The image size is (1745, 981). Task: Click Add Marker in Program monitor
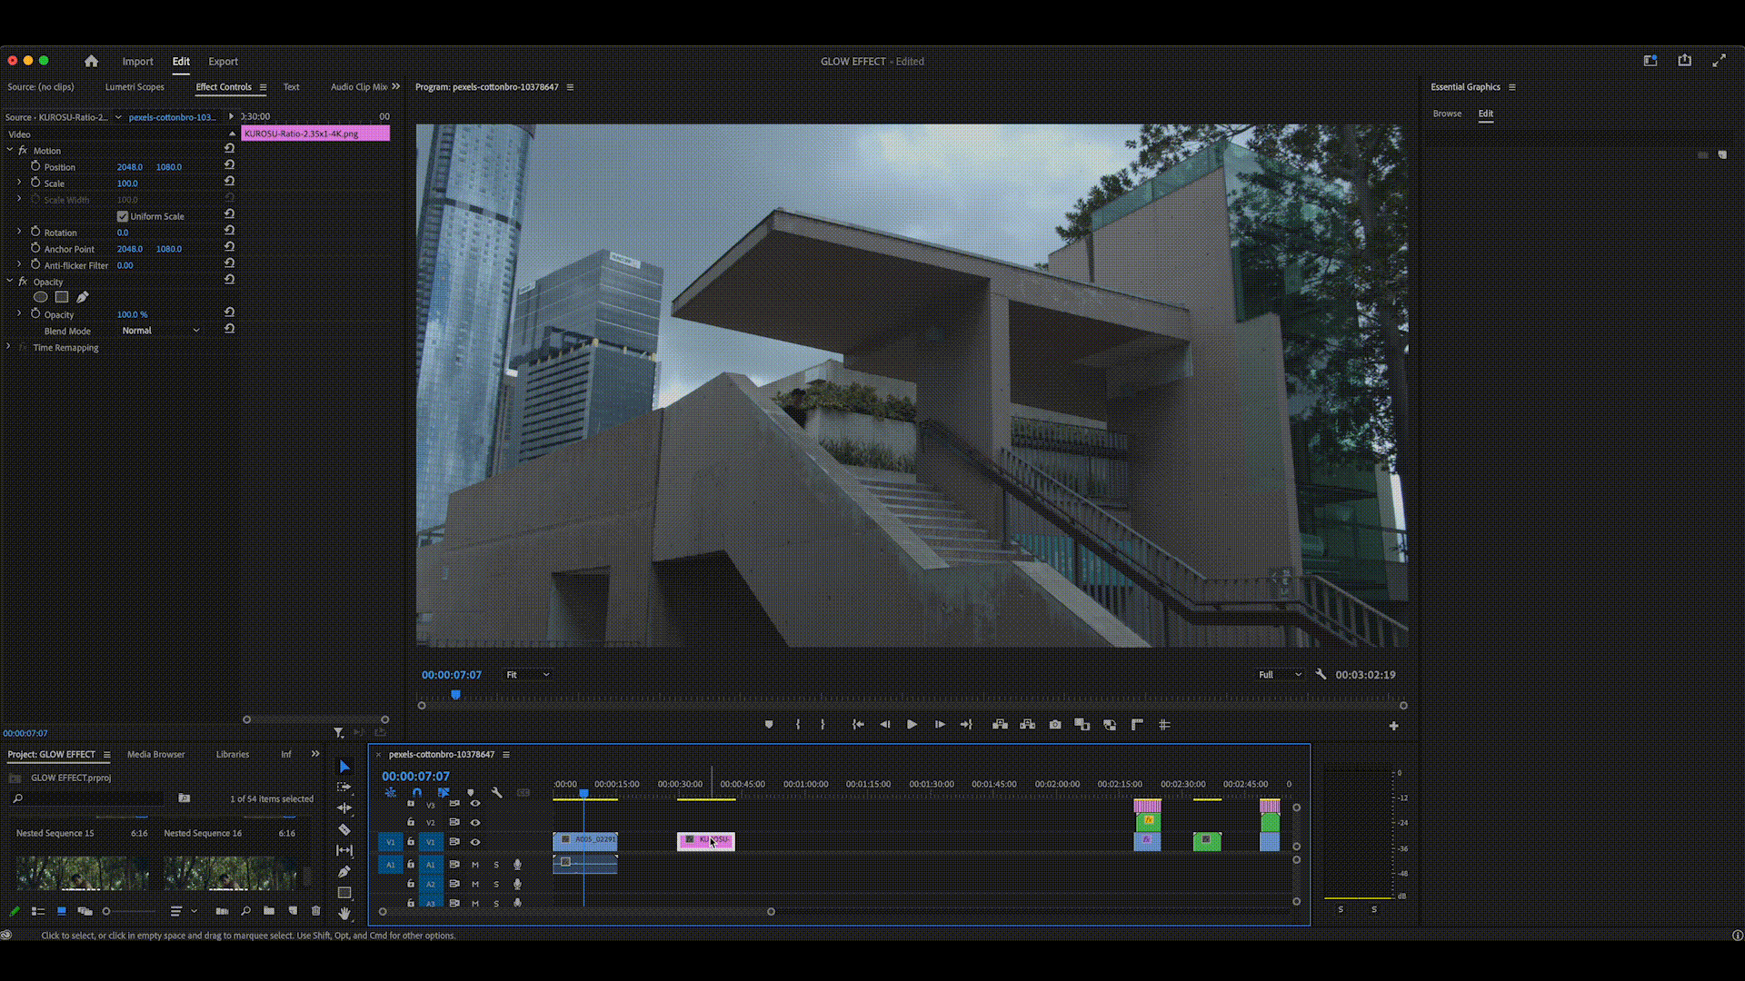click(x=769, y=725)
